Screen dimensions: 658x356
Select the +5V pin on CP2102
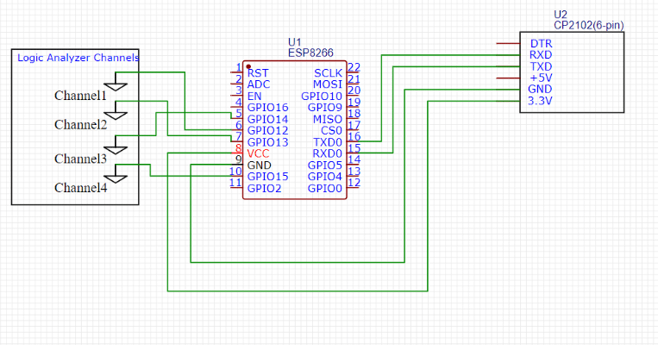coord(540,78)
